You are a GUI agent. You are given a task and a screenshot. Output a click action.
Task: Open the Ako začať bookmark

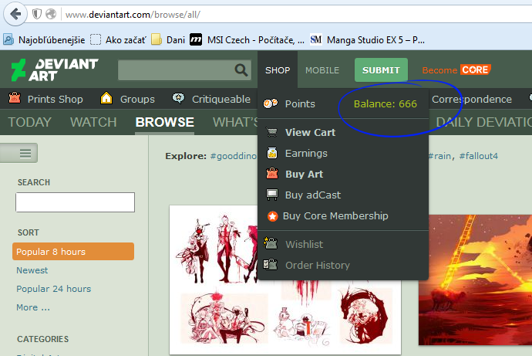point(118,40)
